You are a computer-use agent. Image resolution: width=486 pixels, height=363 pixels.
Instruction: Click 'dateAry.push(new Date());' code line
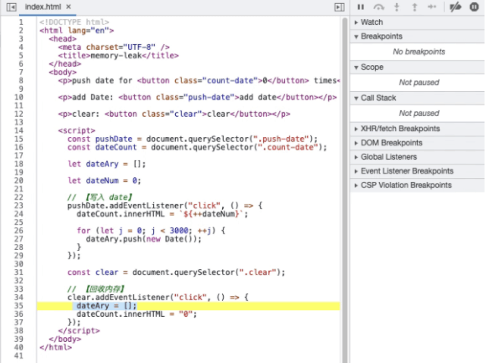[x=143, y=239]
